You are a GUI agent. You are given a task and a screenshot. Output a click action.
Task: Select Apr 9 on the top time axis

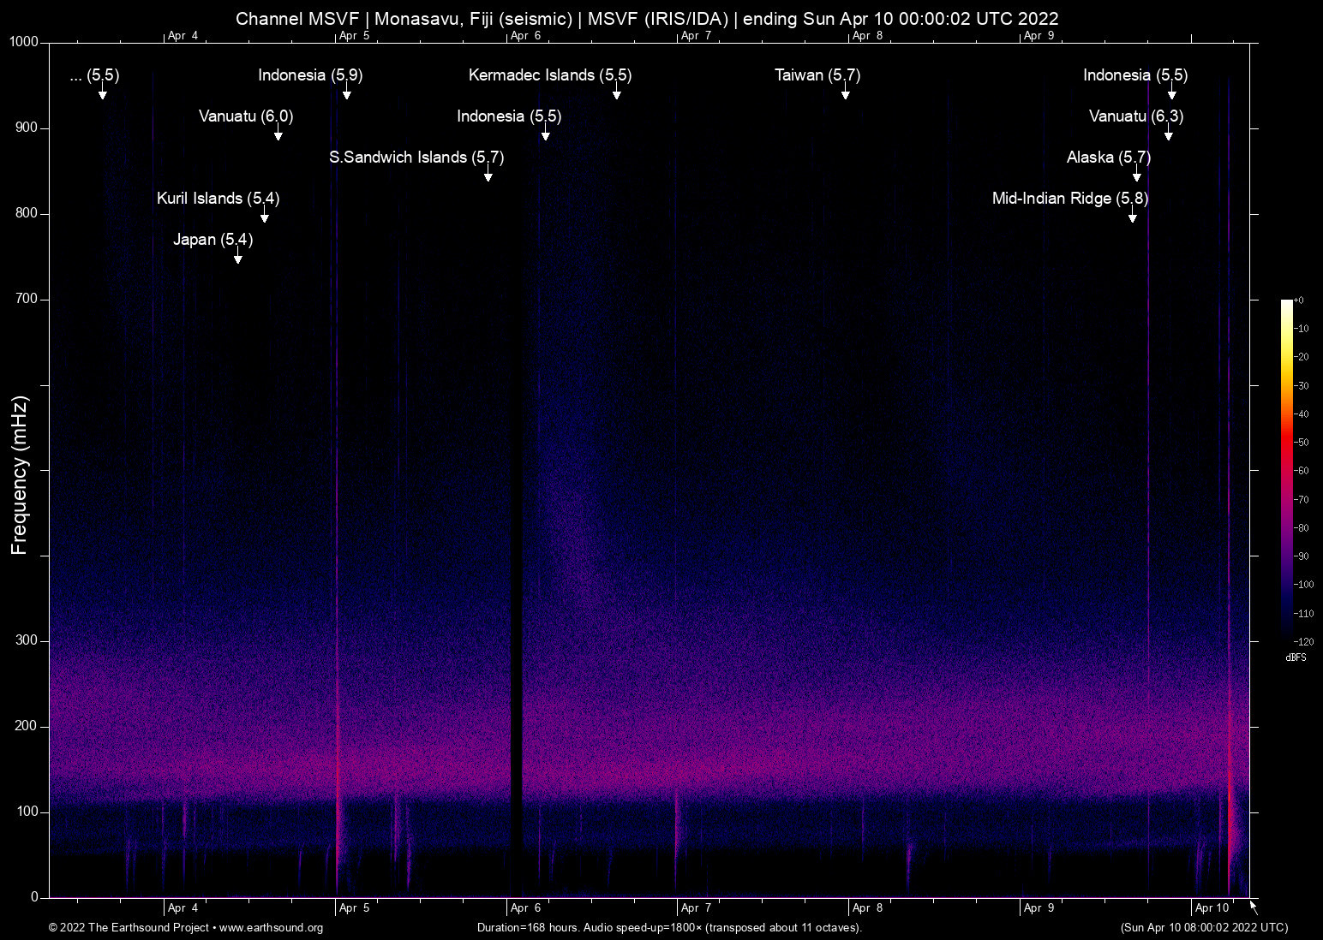pos(1039,36)
